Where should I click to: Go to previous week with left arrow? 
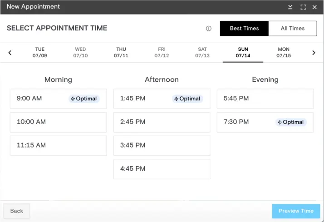point(10,53)
